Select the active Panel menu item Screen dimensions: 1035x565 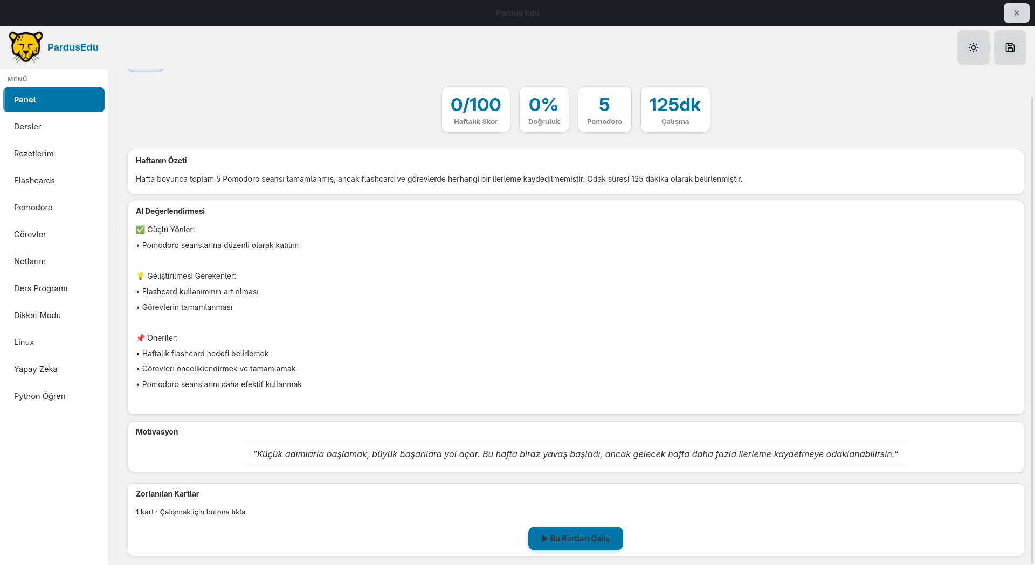(54, 100)
